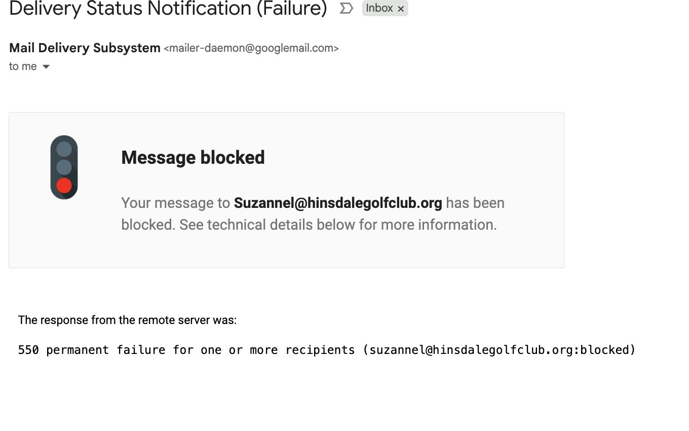
Task: Click 'The response from the remote server was' line
Action: (x=127, y=320)
